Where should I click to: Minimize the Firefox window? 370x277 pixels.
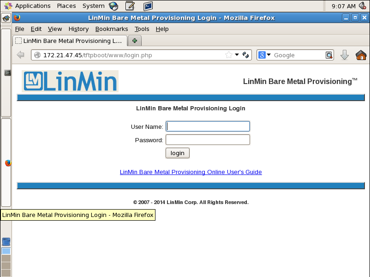pyautogui.click(x=346, y=18)
